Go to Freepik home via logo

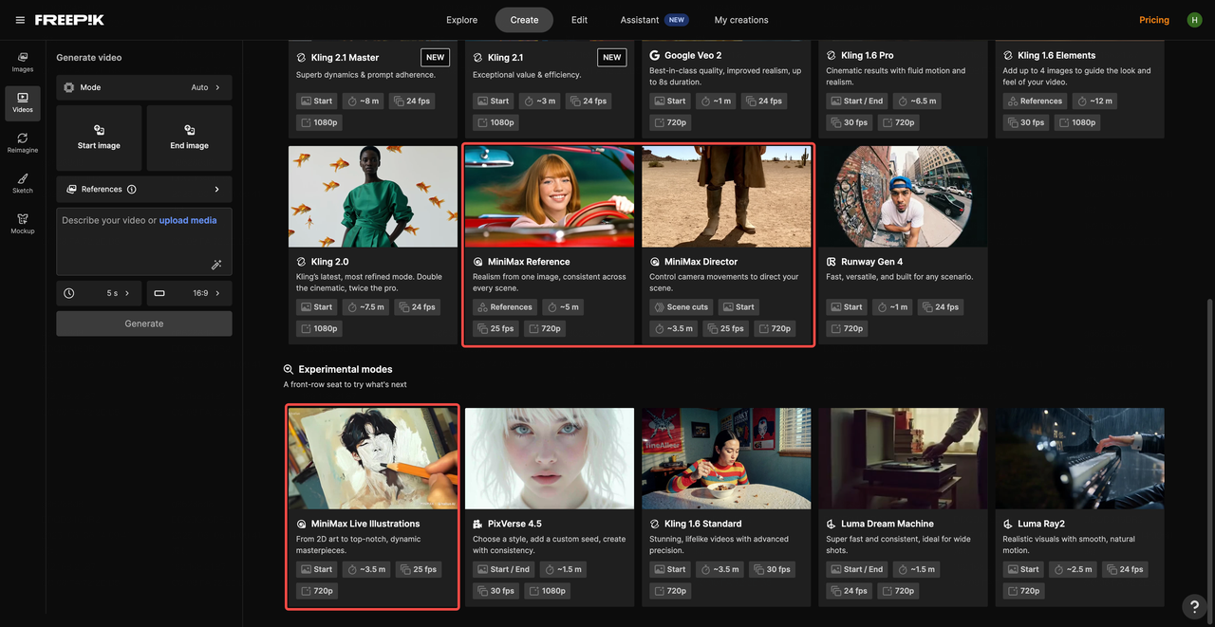67,20
